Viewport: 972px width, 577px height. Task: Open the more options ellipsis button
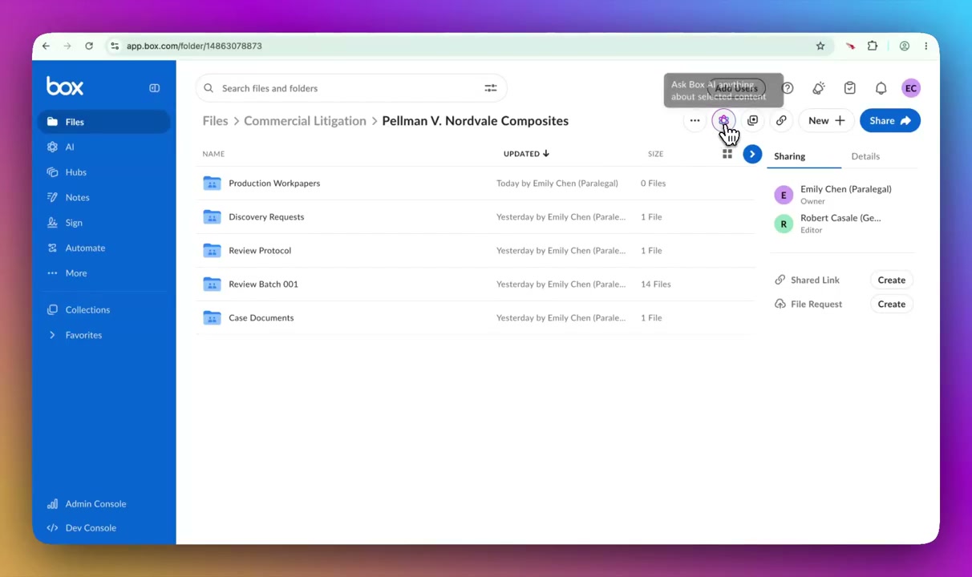[695, 121]
